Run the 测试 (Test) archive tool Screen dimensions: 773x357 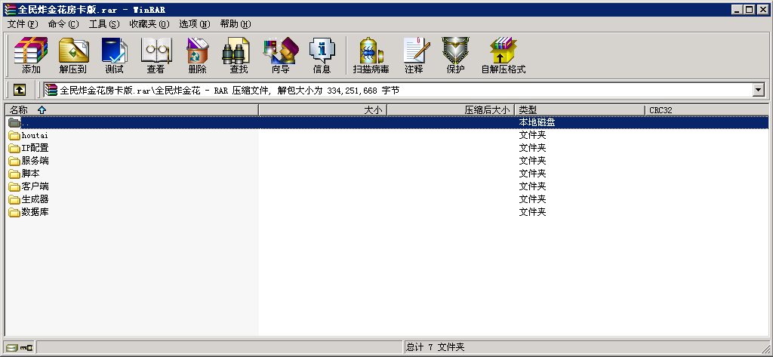(x=115, y=56)
